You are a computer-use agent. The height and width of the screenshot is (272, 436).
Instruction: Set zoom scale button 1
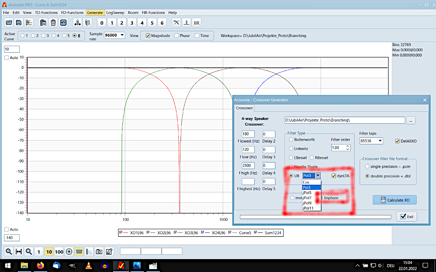(x=39, y=251)
